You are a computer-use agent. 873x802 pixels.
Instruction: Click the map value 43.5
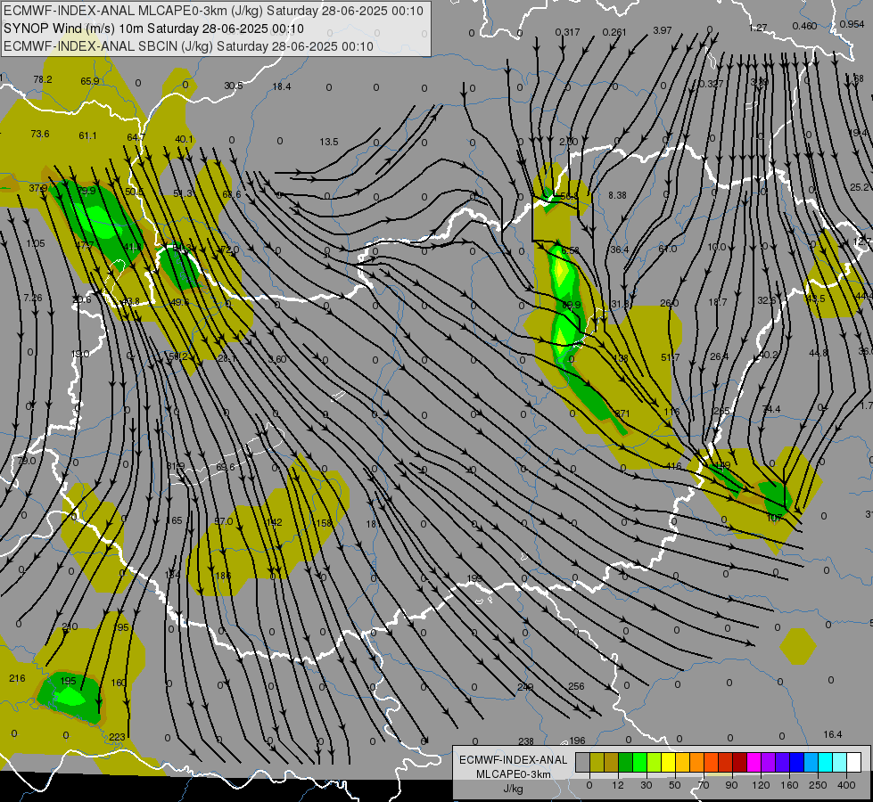point(816,299)
